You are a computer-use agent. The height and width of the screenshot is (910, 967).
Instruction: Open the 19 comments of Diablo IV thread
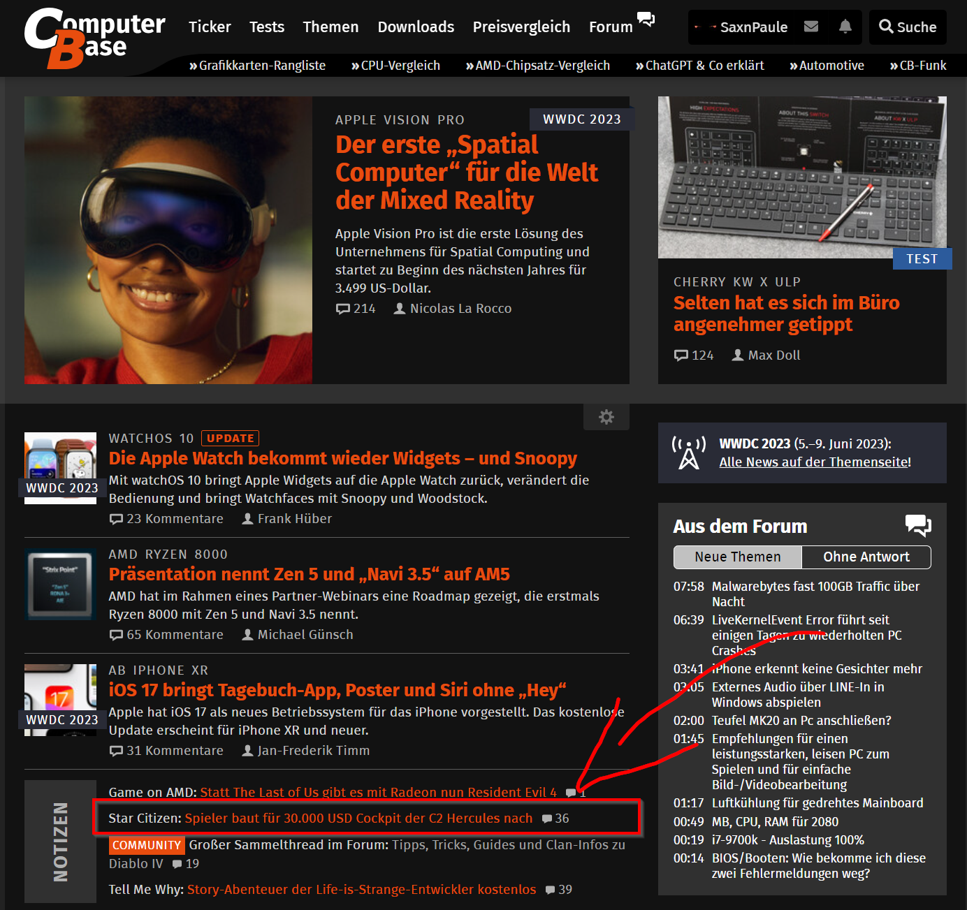[x=186, y=864]
